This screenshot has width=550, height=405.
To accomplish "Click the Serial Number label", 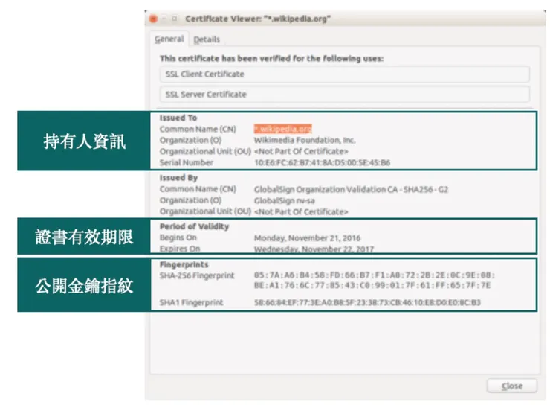I will (187, 162).
